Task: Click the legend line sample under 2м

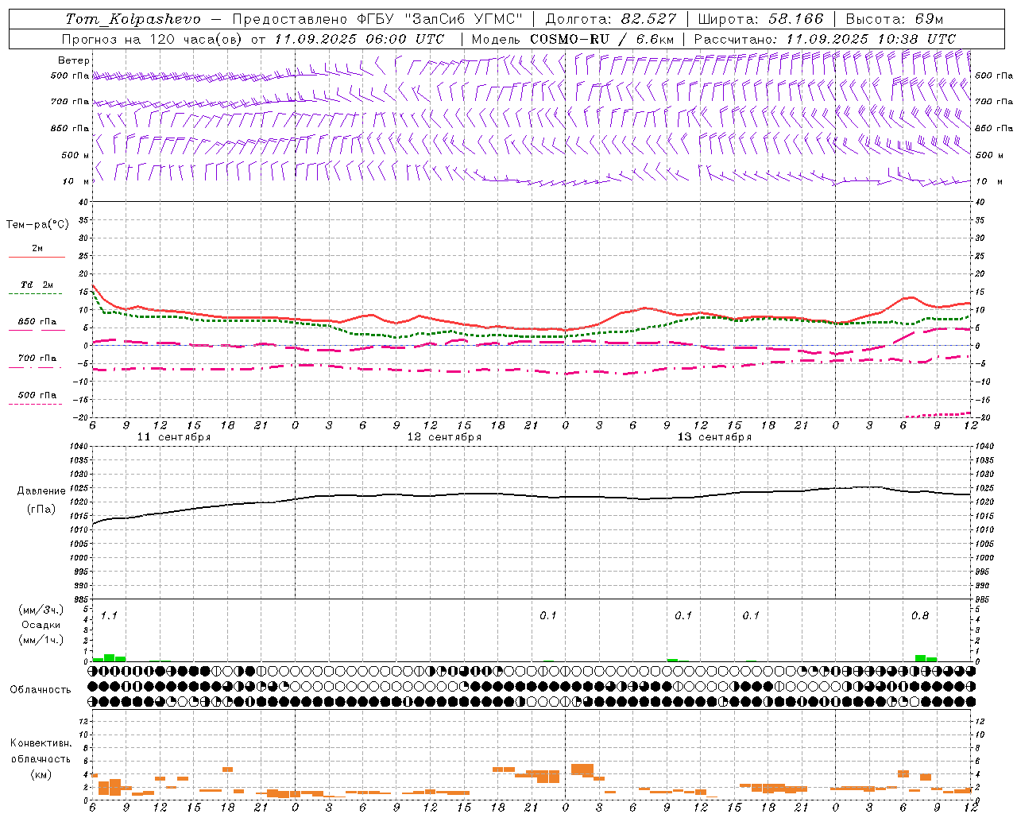Action: (x=37, y=258)
